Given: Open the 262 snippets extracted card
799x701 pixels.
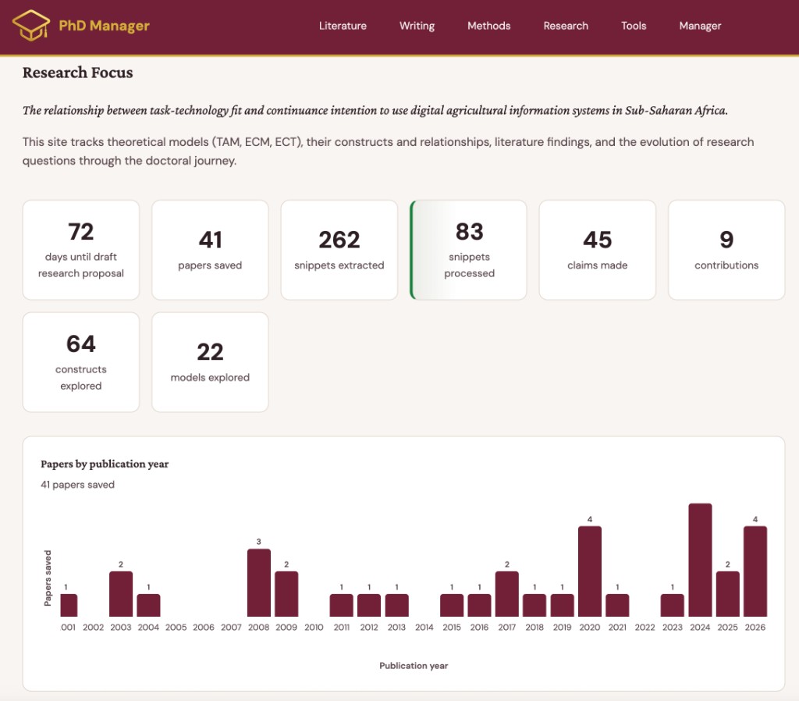Looking at the screenshot, I should 339,250.
